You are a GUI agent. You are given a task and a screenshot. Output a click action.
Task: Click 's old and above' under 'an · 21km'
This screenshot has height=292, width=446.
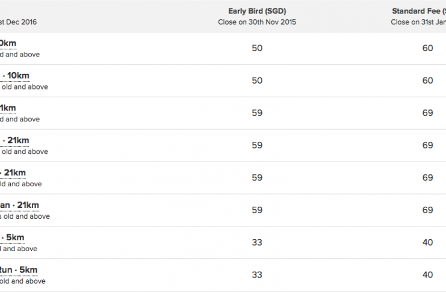[x=25, y=216]
